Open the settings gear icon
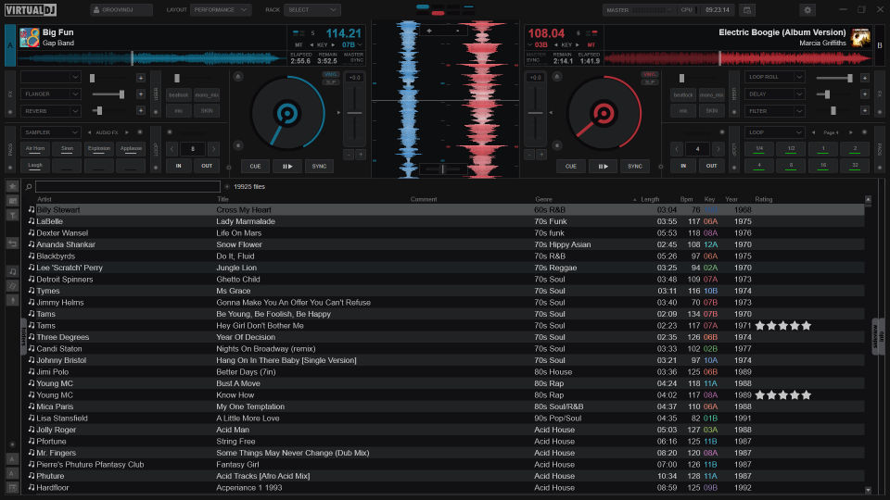Viewport: 890px width, 500px height. coord(807,10)
